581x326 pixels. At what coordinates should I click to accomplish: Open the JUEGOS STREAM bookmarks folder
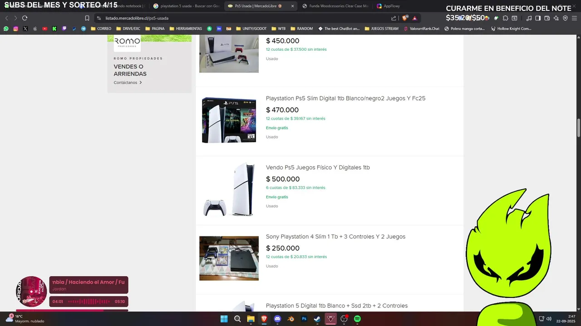381,29
